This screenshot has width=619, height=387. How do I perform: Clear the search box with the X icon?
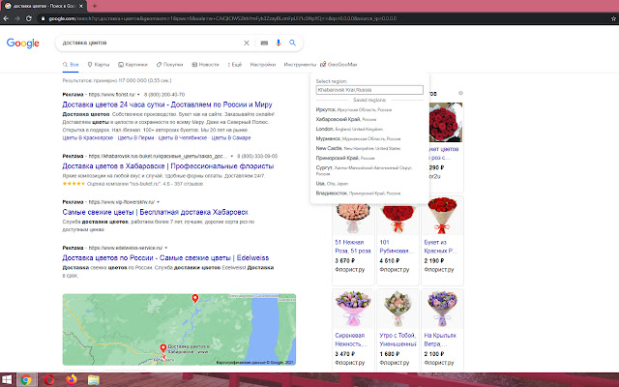[247, 43]
